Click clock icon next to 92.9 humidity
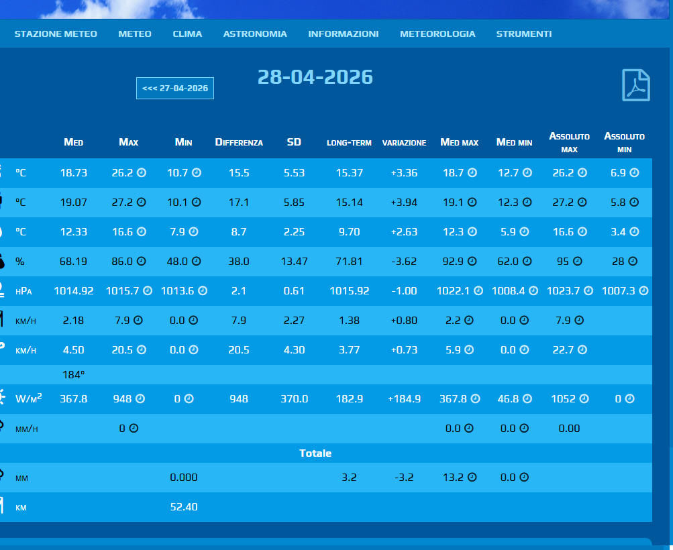Viewport: 673px width, 550px height. point(472,262)
